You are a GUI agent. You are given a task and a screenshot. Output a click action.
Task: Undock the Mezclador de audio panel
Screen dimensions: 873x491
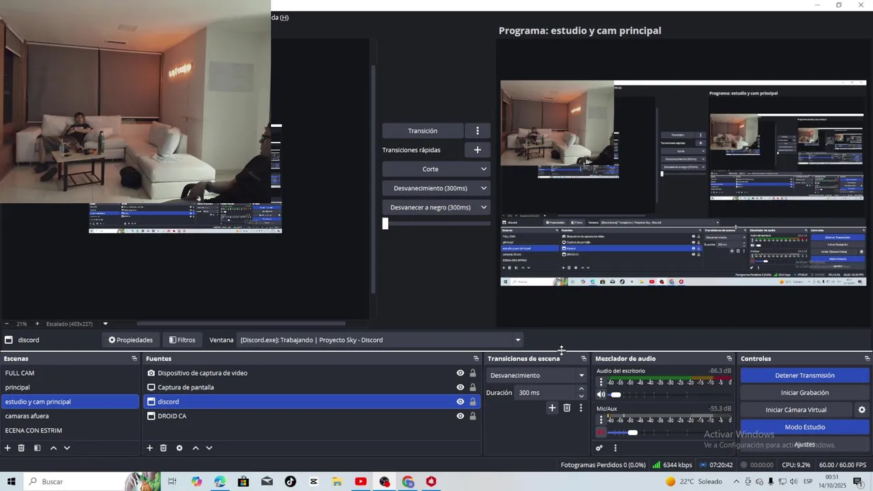[729, 359]
